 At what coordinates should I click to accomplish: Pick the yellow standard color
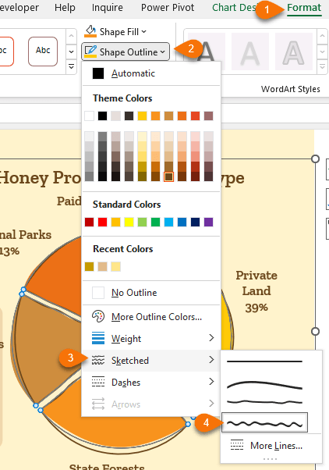pyautogui.click(x=129, y=222)
